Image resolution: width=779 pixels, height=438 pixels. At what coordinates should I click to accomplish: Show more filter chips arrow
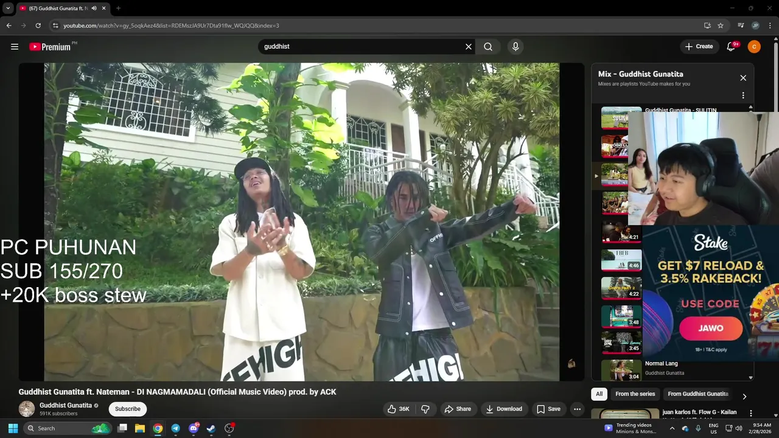pyautogui.click(x=744, y=397)
